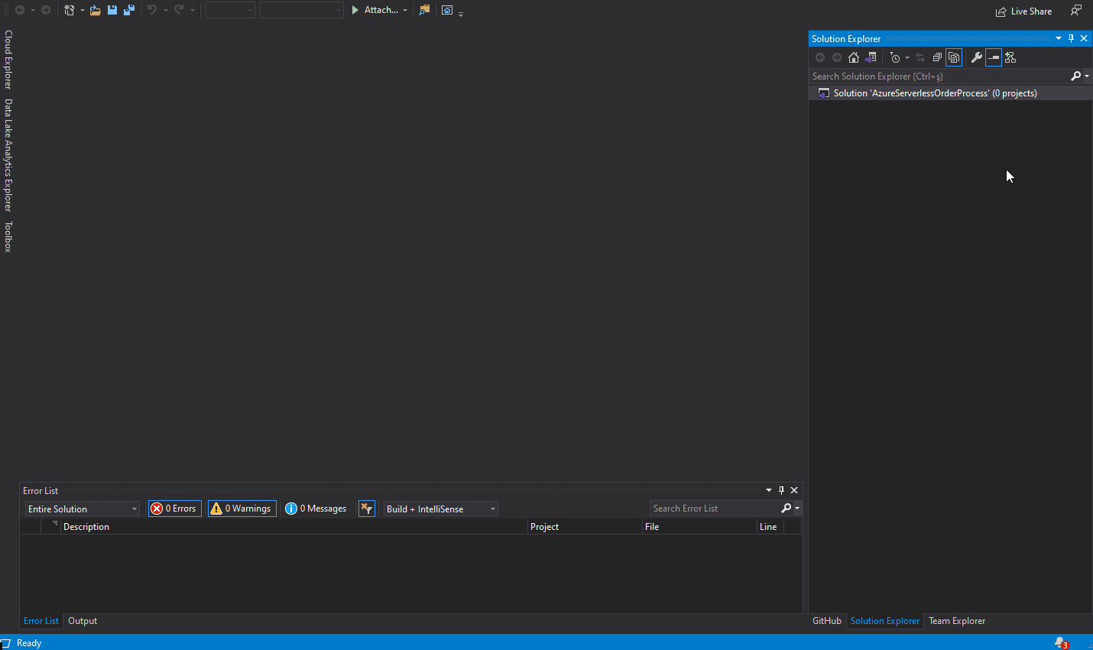Click the Collapse All icon in Solution Explorer
Screen dimensions: 1093x650
tap(937, 57)
